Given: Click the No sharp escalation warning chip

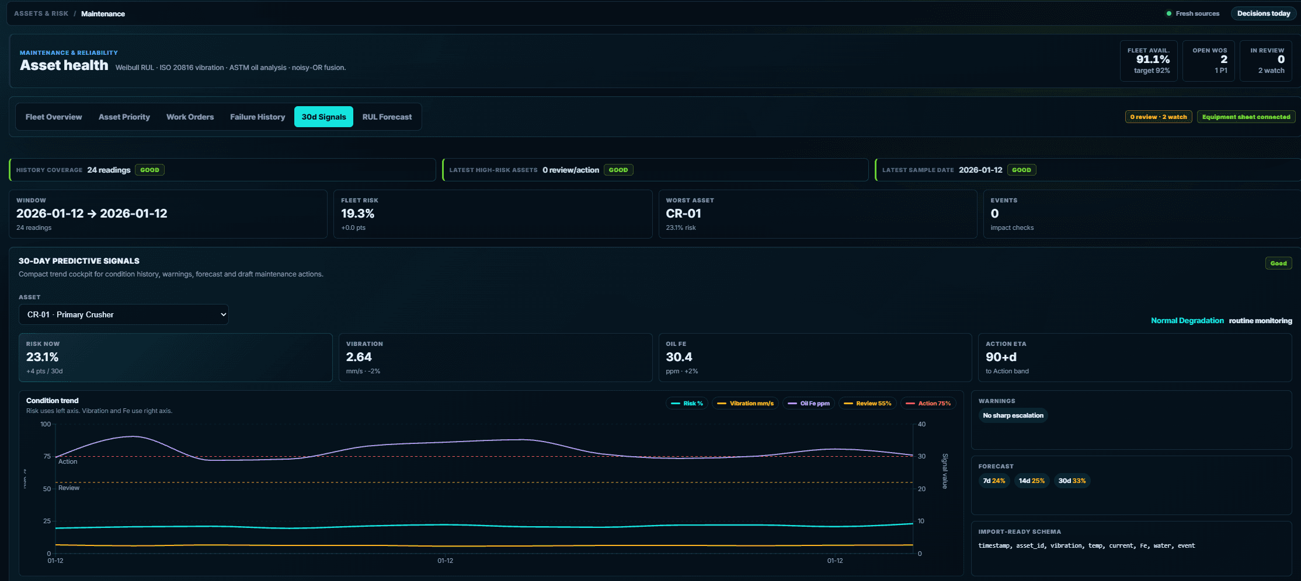Looking at the screenshot, I should point(1013,415).
